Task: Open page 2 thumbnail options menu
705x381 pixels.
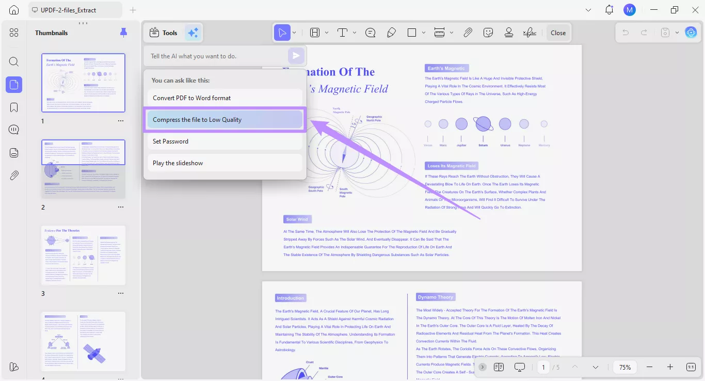Action: tap(121, 207)
